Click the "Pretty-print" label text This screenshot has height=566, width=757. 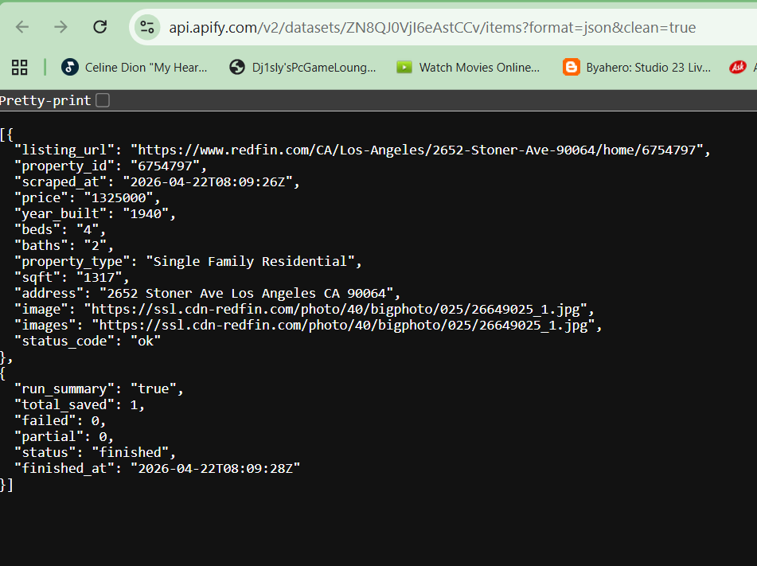coord(45,100)
